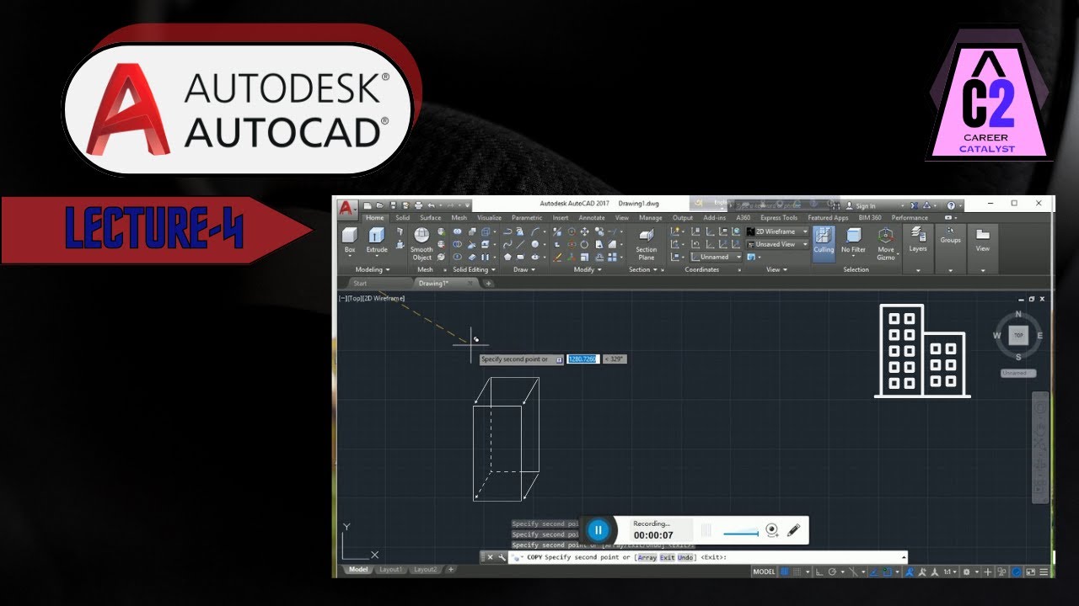1079x606 pixels.
Task: Switch to the Layout1 tab
Action: (391, 569)
